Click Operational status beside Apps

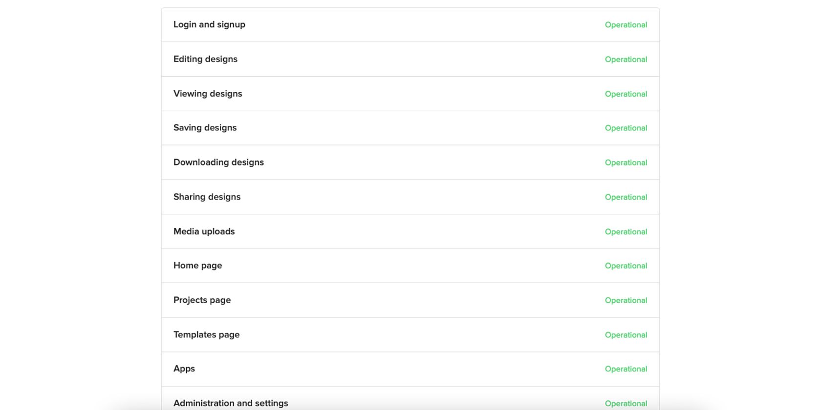click(626, 369)
